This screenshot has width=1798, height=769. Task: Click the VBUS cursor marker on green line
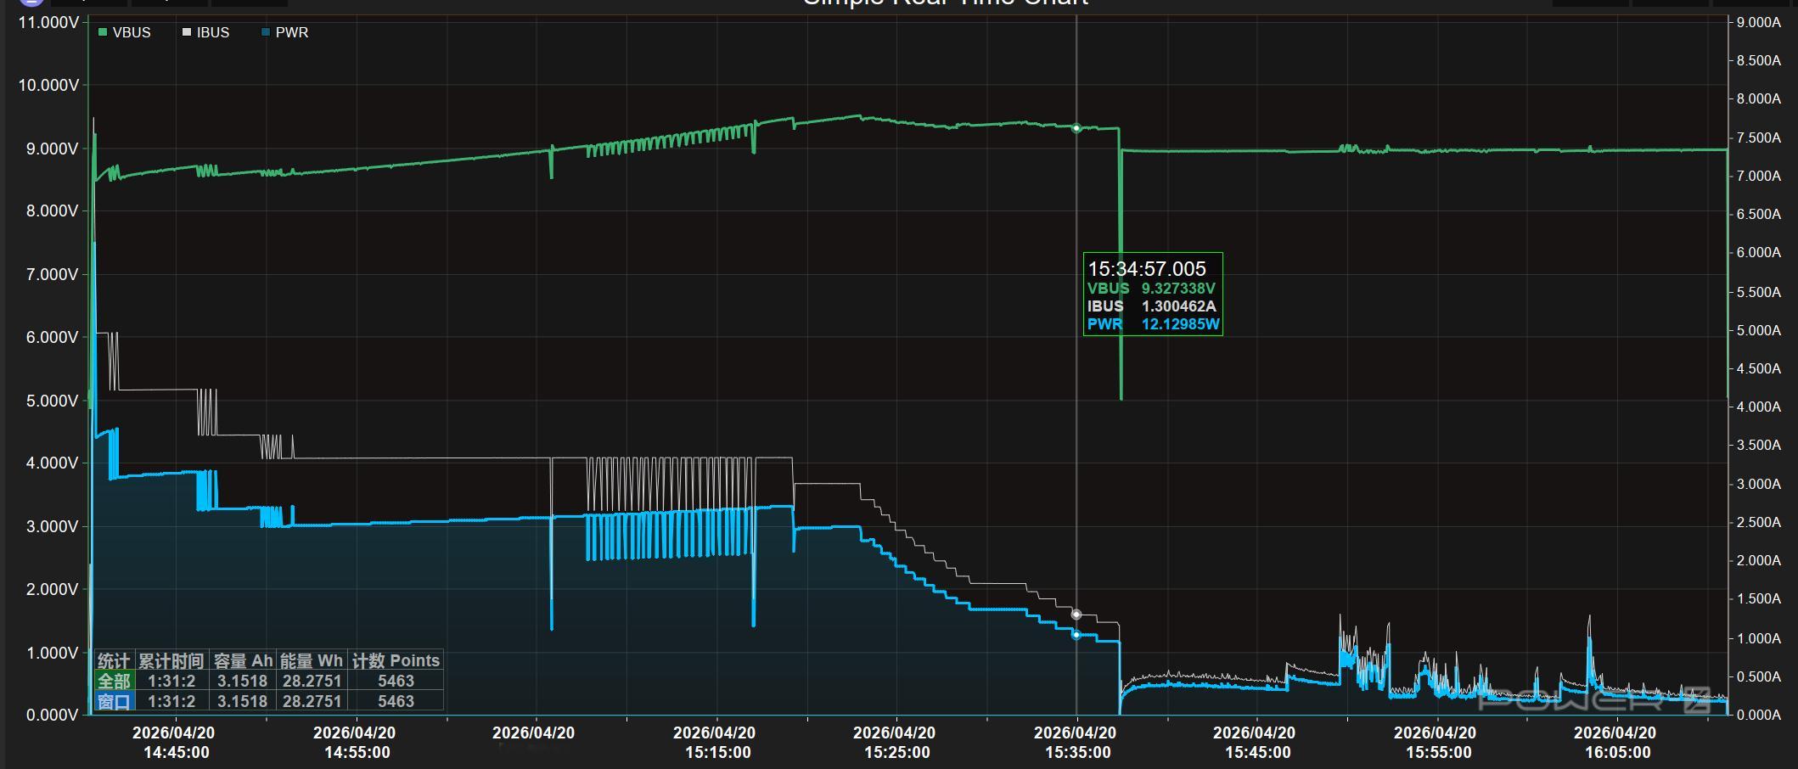[x=1076, y=128]
